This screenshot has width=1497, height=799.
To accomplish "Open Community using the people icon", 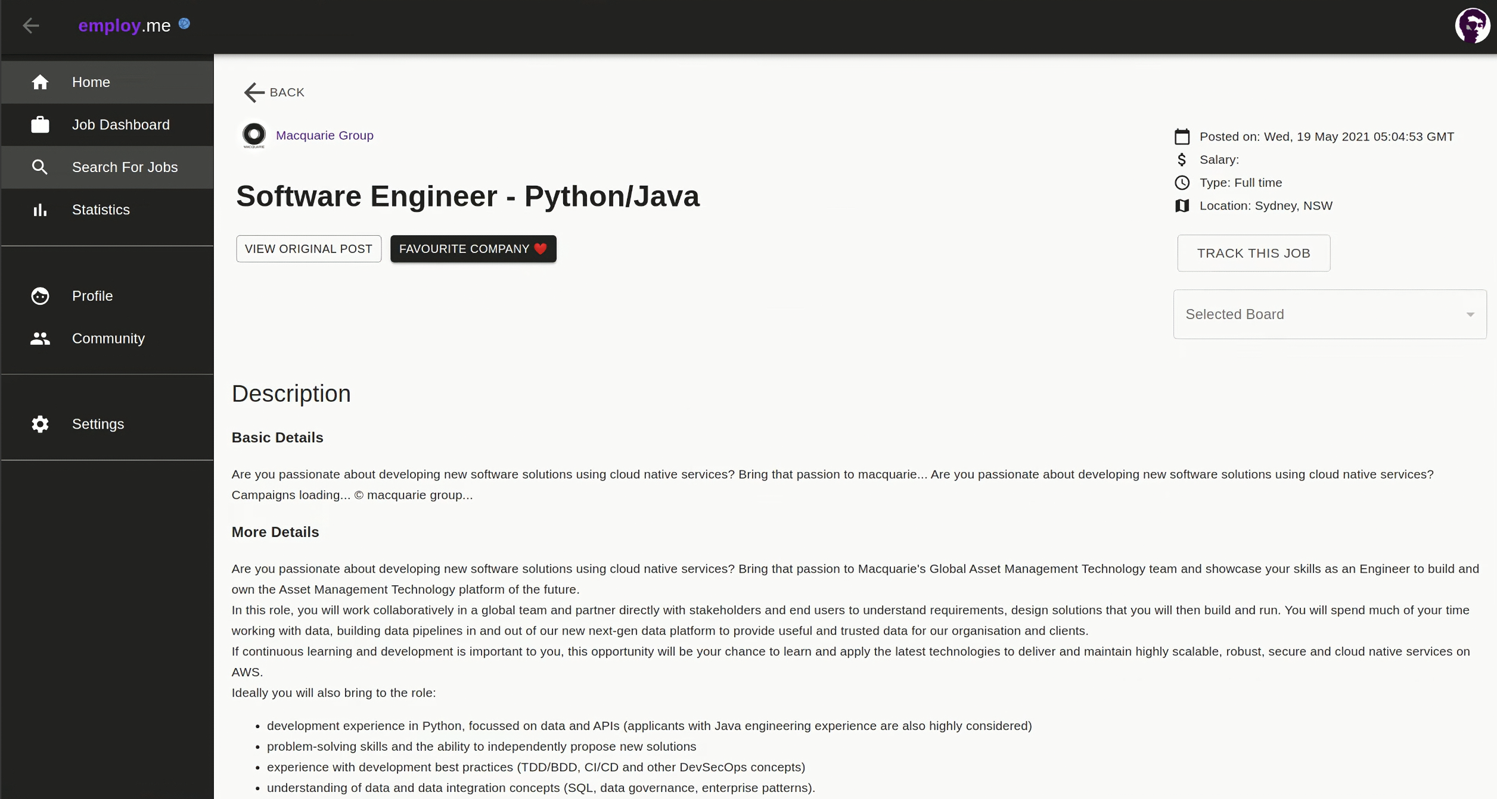I will tap(40, 338).
